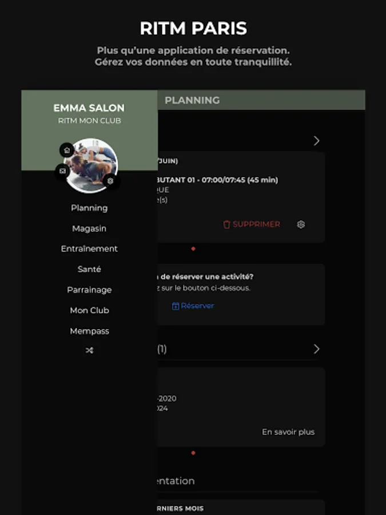The image size is (386, 515).
Task: Click the EMMA SALON name header
Action: point(89,108)
